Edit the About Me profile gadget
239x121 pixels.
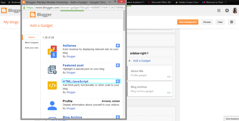(x=169, y=77)
